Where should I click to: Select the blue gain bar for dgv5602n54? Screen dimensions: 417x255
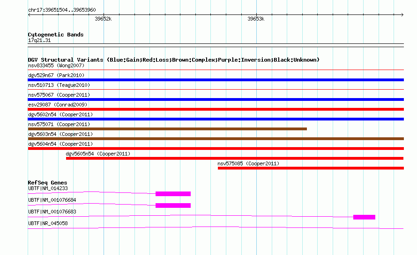(216, 119)
